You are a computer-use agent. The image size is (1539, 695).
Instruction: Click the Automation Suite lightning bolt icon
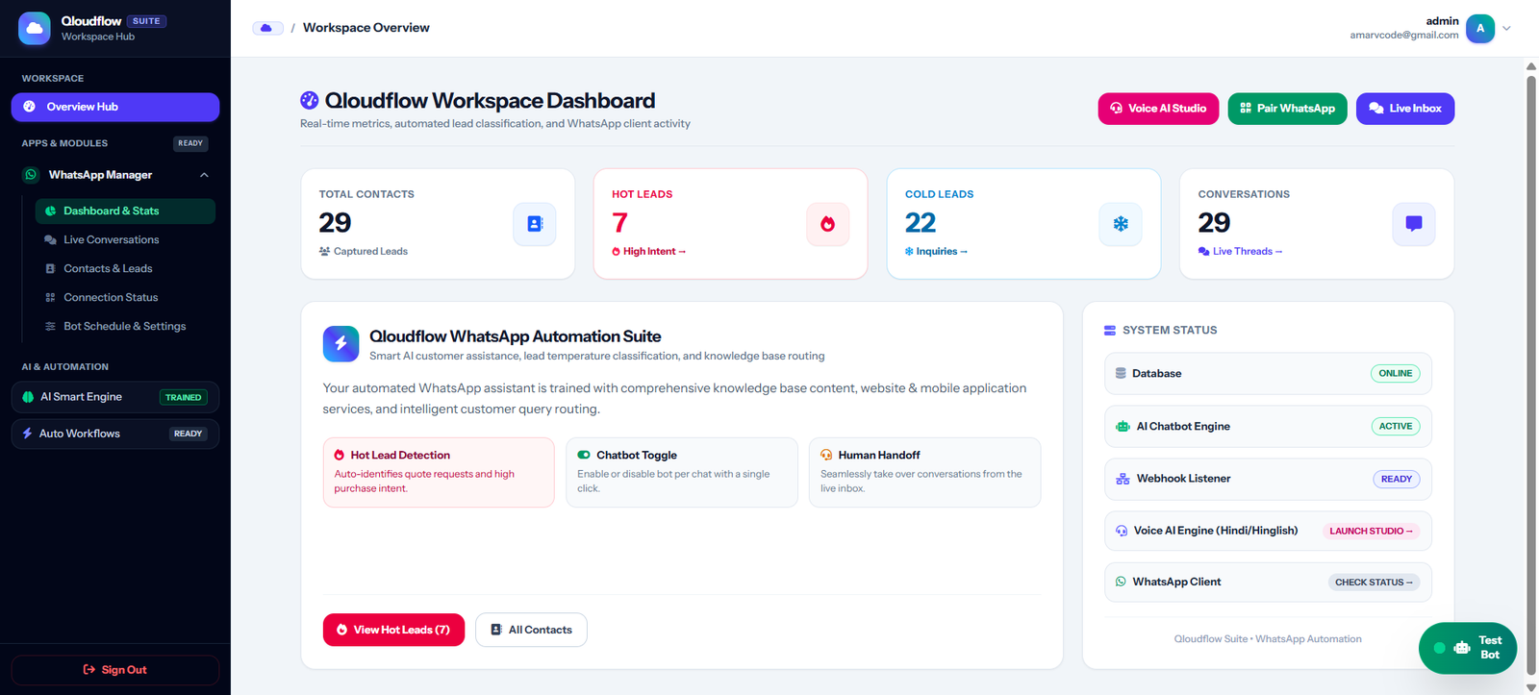tap(341, 344)
